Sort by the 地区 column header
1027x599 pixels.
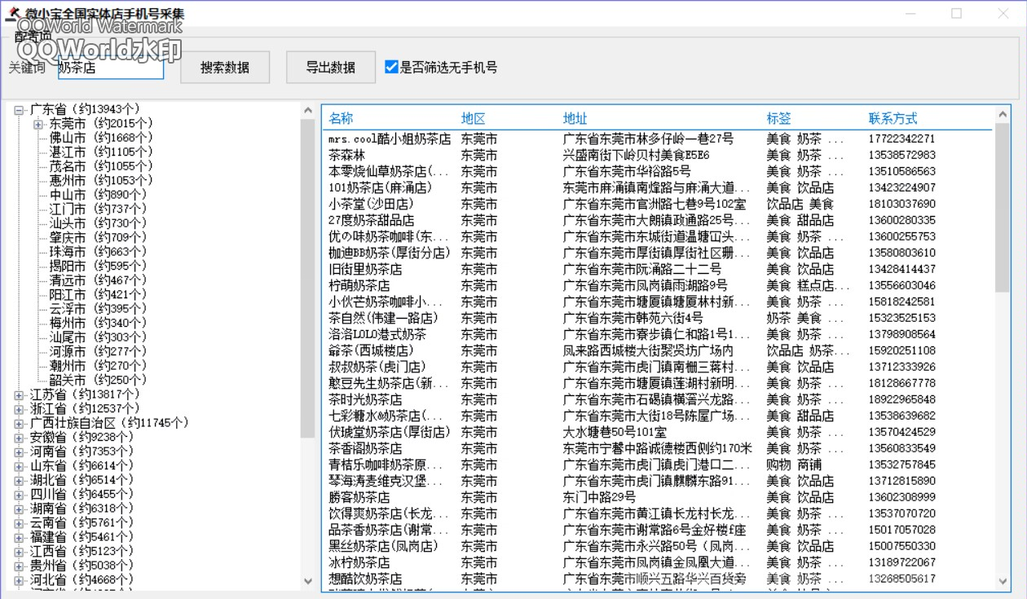pos(474,119)
